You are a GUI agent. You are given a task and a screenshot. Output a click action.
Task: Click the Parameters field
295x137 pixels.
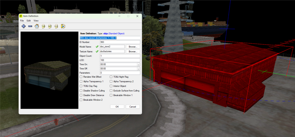(x=120, y=73)
